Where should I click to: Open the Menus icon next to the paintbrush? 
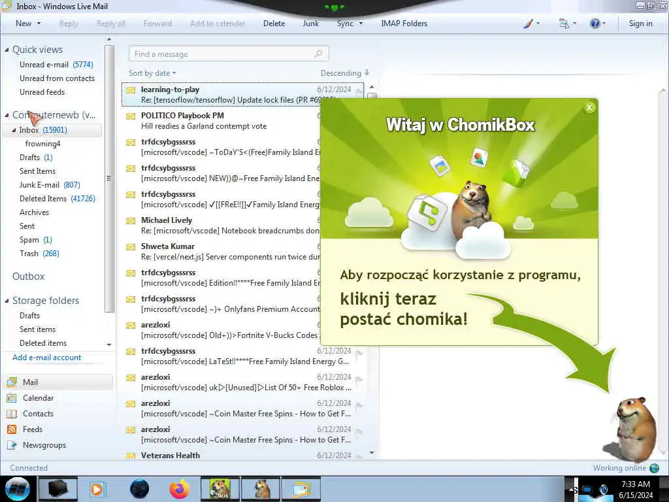(564, 24)
